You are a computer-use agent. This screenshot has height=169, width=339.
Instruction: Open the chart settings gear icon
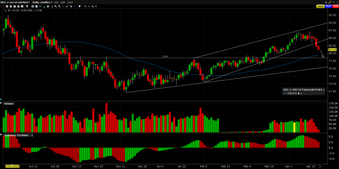click(326, 3)
